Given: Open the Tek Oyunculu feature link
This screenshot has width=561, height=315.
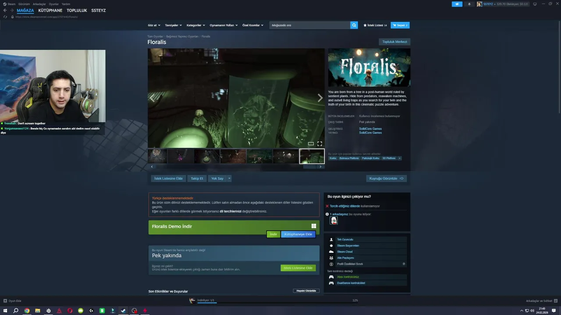Looking at the screenshot, I should tap(345, 239).
